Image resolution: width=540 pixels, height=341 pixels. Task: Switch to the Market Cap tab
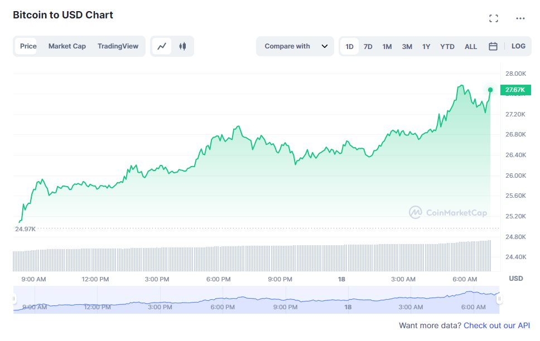[67, 46]
